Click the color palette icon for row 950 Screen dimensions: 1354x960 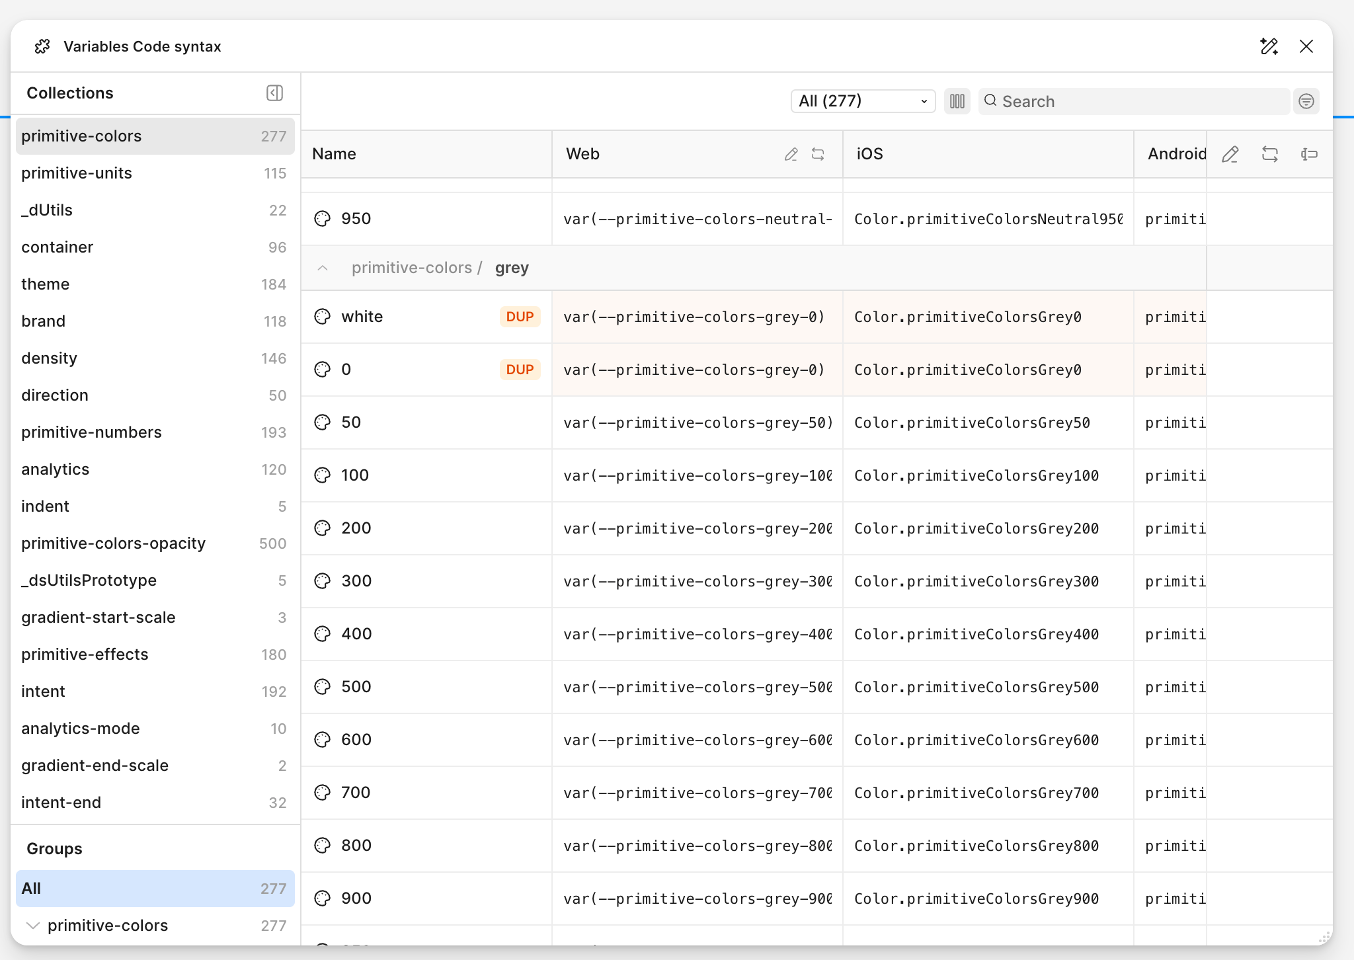[x=322, y=219]
